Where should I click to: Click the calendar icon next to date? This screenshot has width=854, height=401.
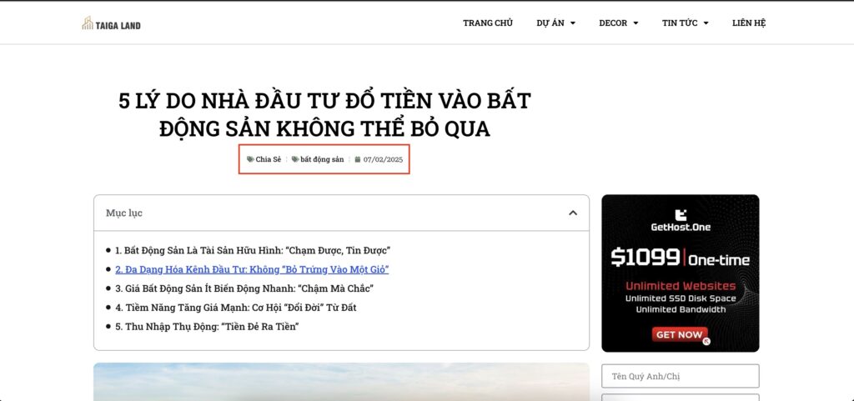(357, 159)
